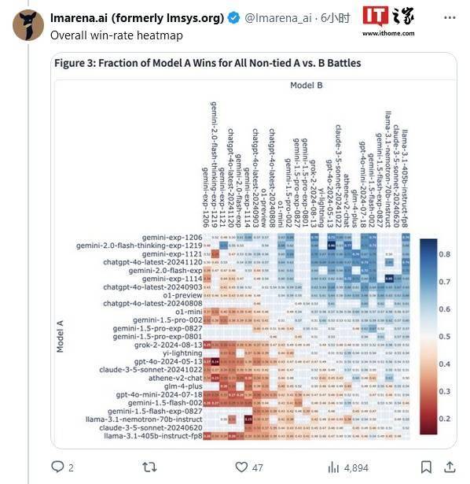Like the post with heart icon
This screenshot has height=484, width=470.
click(241, 467)
